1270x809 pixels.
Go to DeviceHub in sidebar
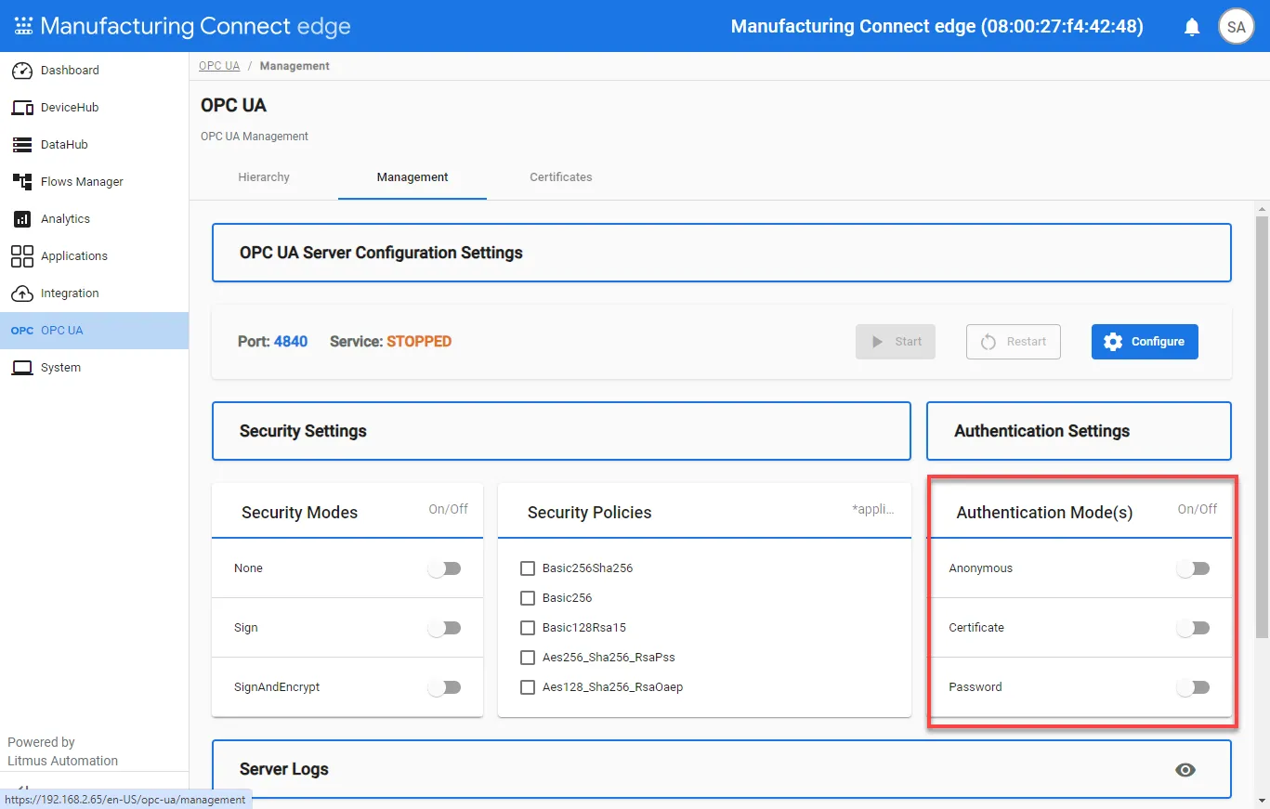click(x=94, y=108)
